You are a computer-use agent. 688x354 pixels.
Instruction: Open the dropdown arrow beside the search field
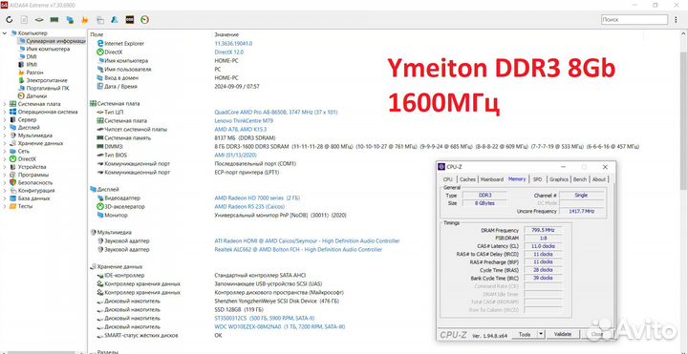[675, 20]
